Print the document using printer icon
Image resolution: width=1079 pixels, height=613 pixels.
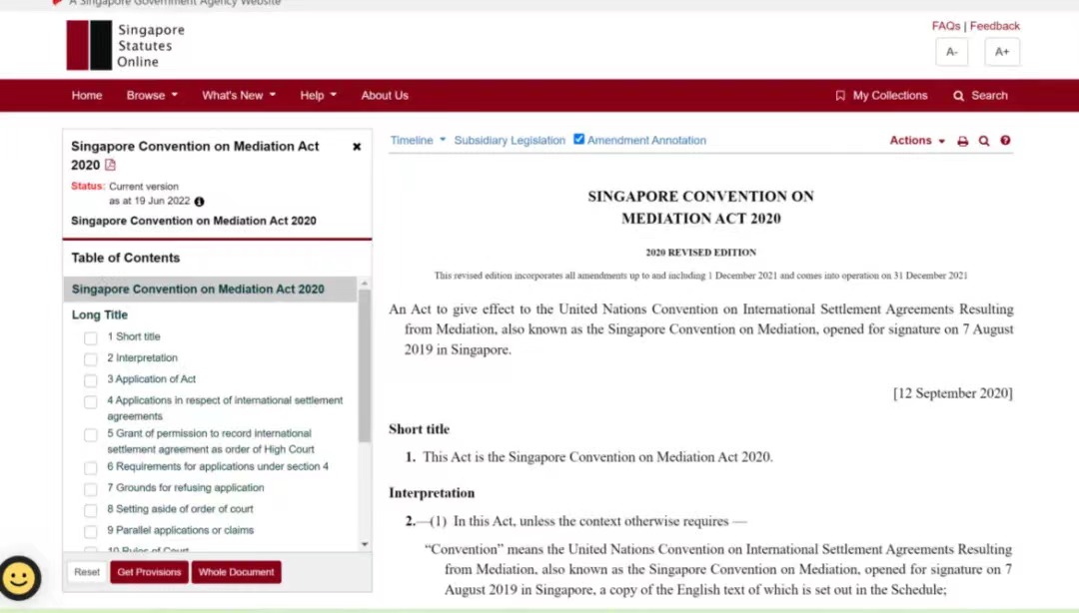963,141
